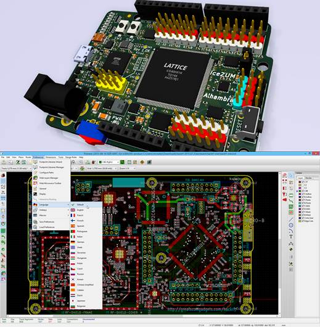Image resolution: width=320 pixels, height=327 pixels.
Task: Select Default language option
Action: pyautogui.click(x=86, y=205)
